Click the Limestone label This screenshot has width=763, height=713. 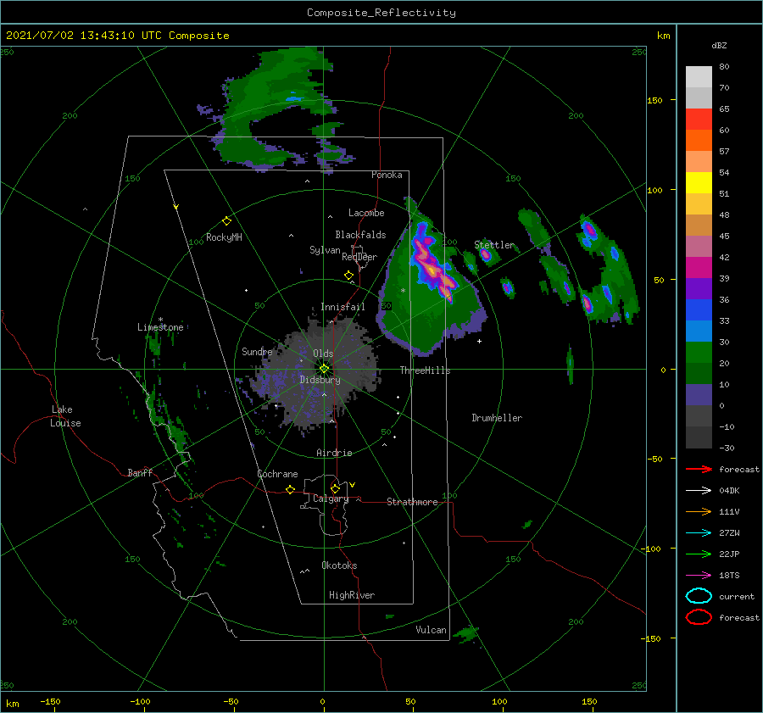point(160,327)
